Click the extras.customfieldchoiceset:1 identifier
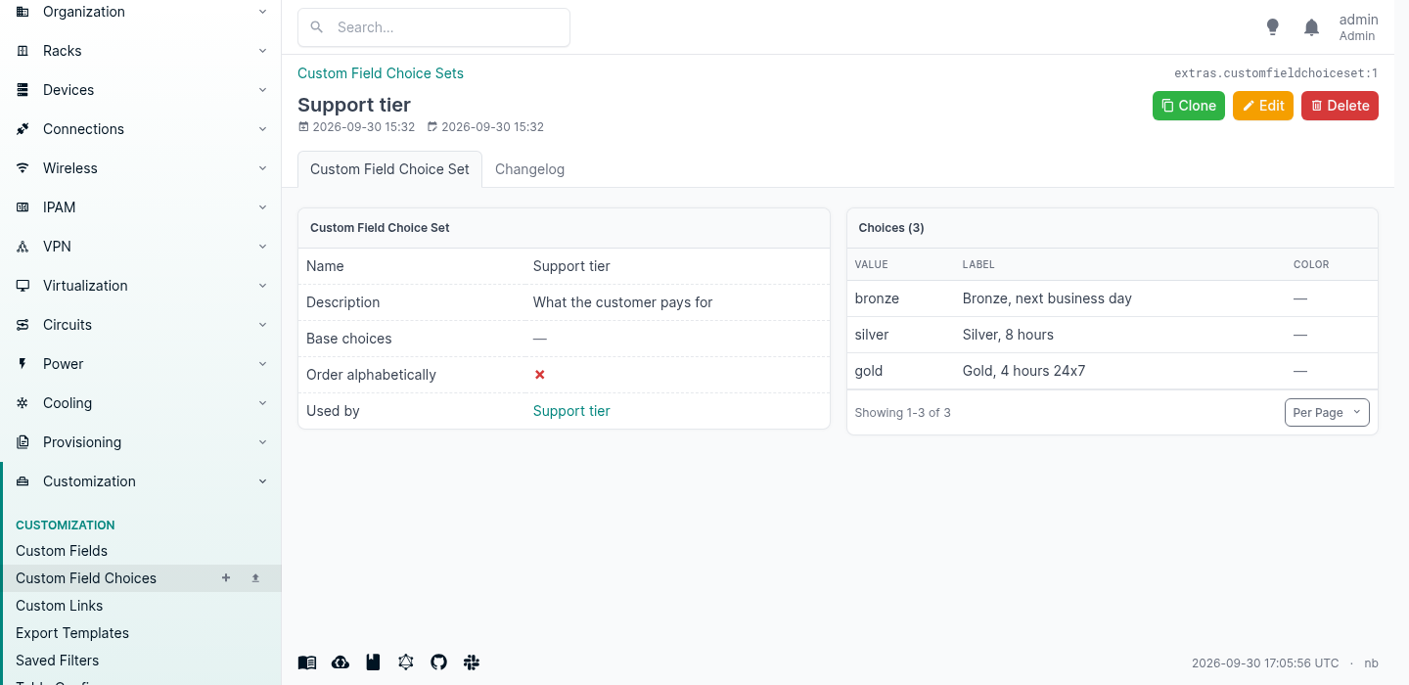This screenshot has width=1409, height=685. [1276, 73]
